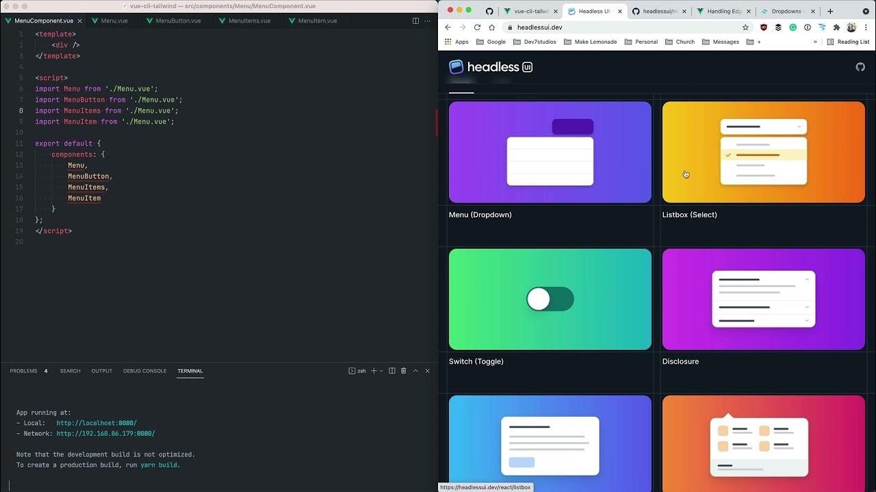Go back using the browser back arrow

448,27
